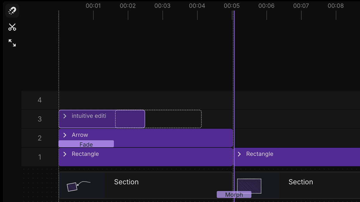Click the 00:01 timestamp in the ruler
This screenshot has height=202, width=360.
point(93,6)
